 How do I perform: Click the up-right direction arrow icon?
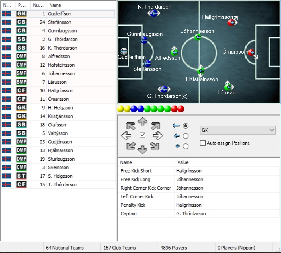[x=155, y=126]
